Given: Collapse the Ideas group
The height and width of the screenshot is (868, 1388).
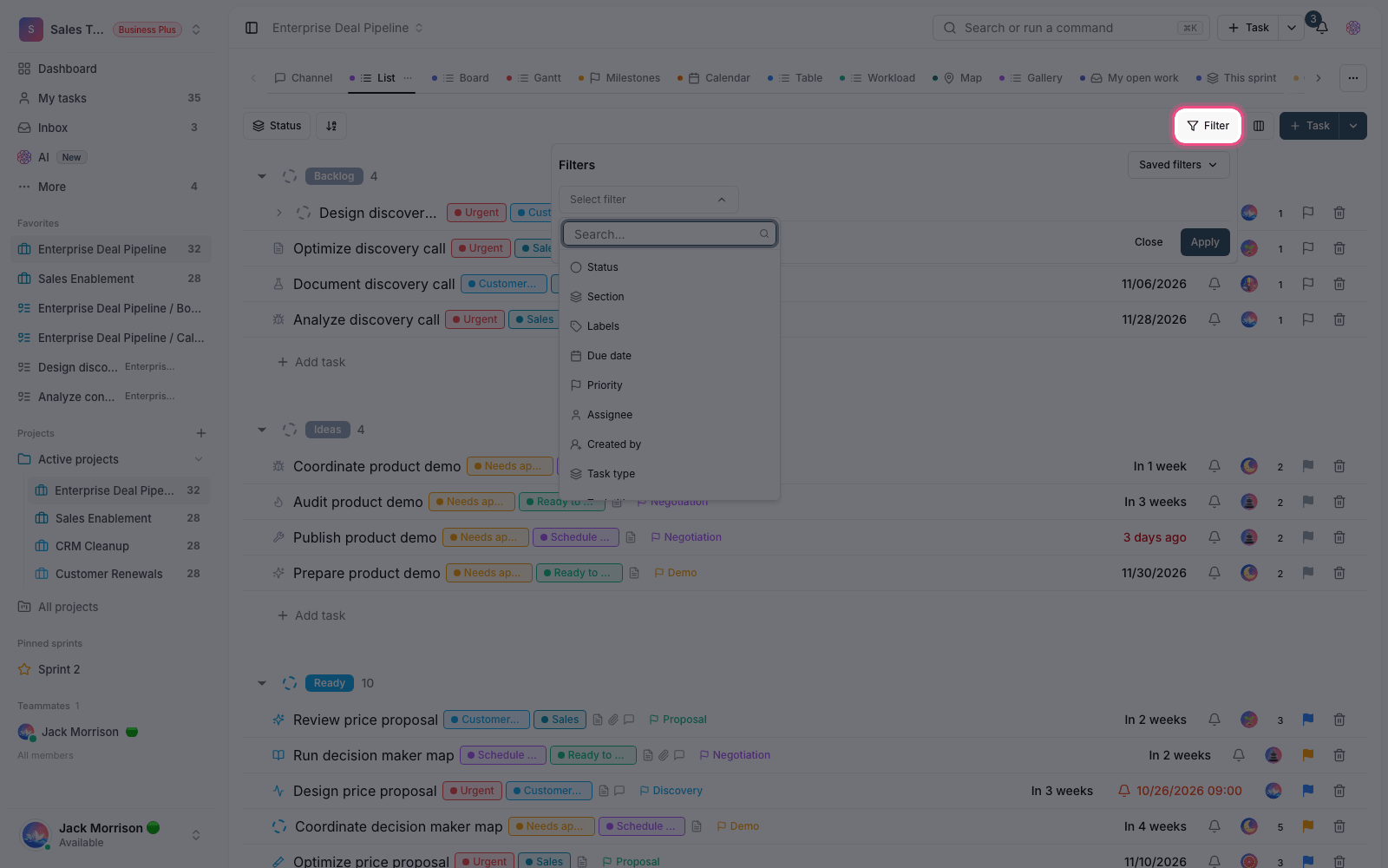Looking at the screenshot, I should [x=262, y=430].
